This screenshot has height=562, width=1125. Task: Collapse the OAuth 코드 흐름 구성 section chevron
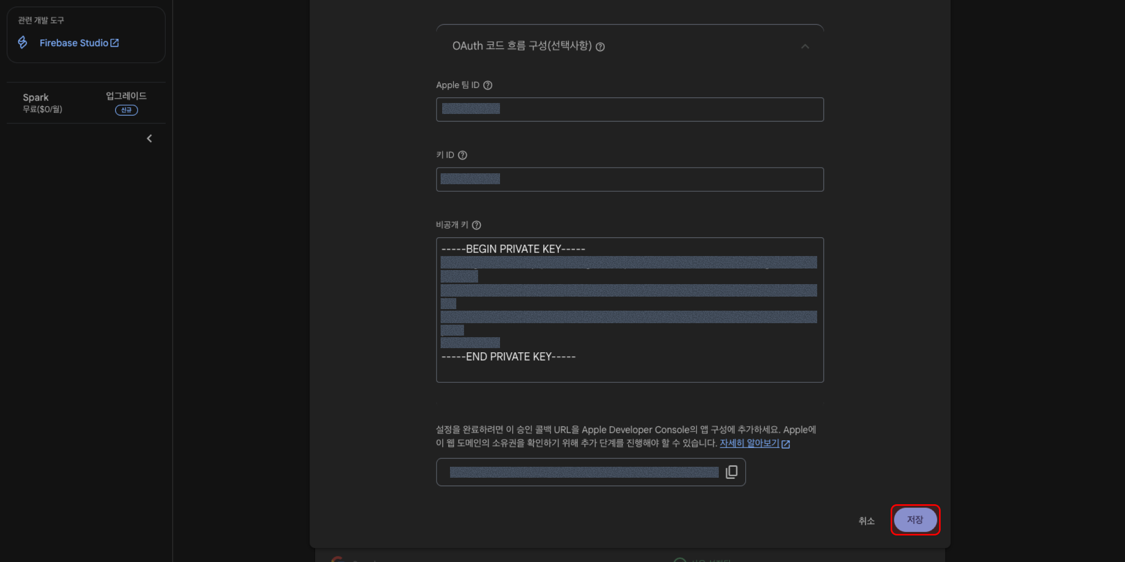805,46
